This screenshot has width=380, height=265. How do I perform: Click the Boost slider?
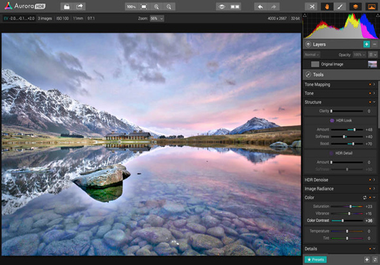pyautogui.click(x=347, y=144)
